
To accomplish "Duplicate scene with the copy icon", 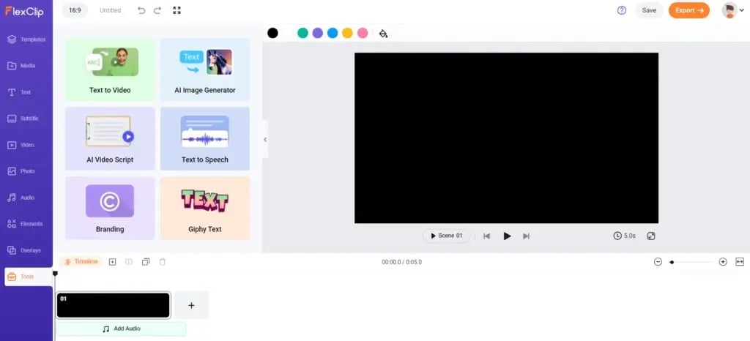I will pos(146,261).
